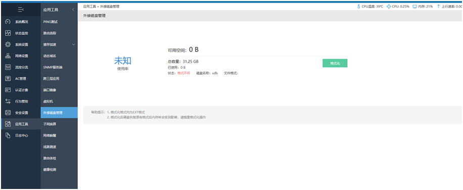
Task: Click the 内存 memory monitor icon
Action: [x=414, y=6]
